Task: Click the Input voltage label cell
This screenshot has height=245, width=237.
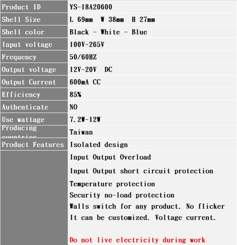Action: pyautogui.click(x=34, y=44)
